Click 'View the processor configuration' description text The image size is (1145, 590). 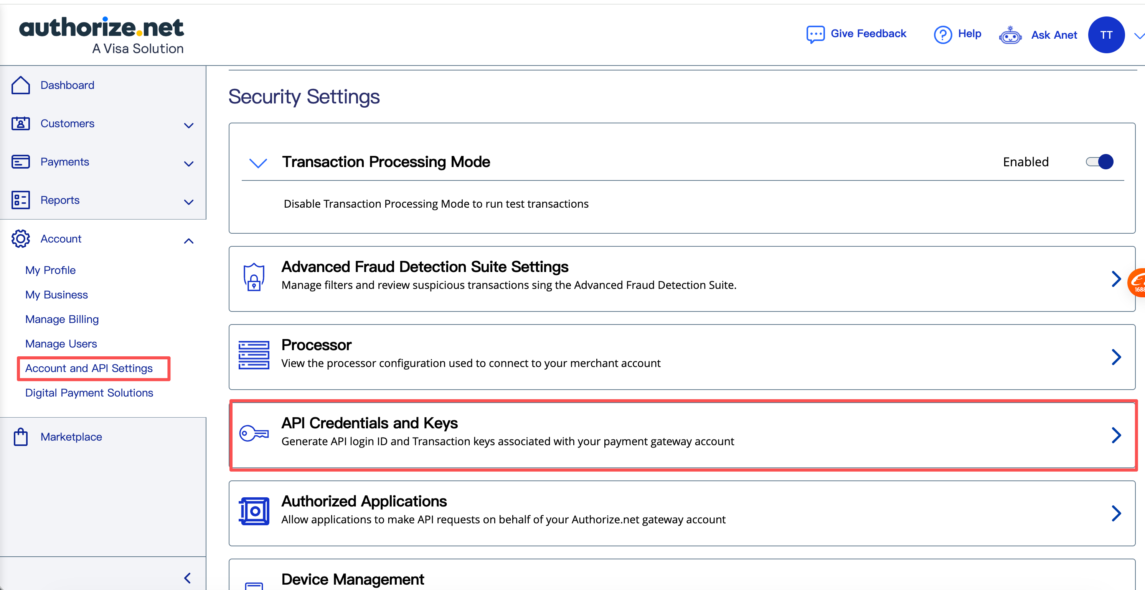click(471, 363)
